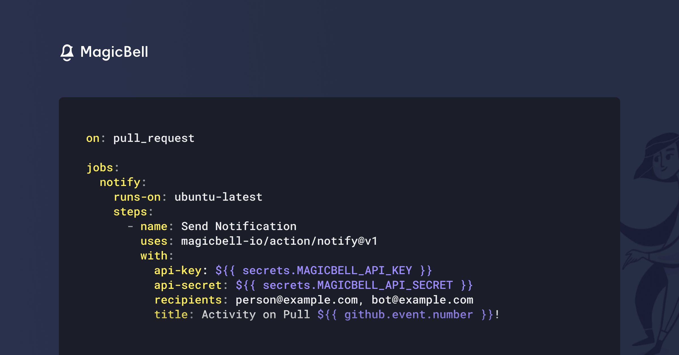679x355 pixels.
Task: Click the ubuntu-latest value
Action: pyautogui.click(x=218, y=197)
